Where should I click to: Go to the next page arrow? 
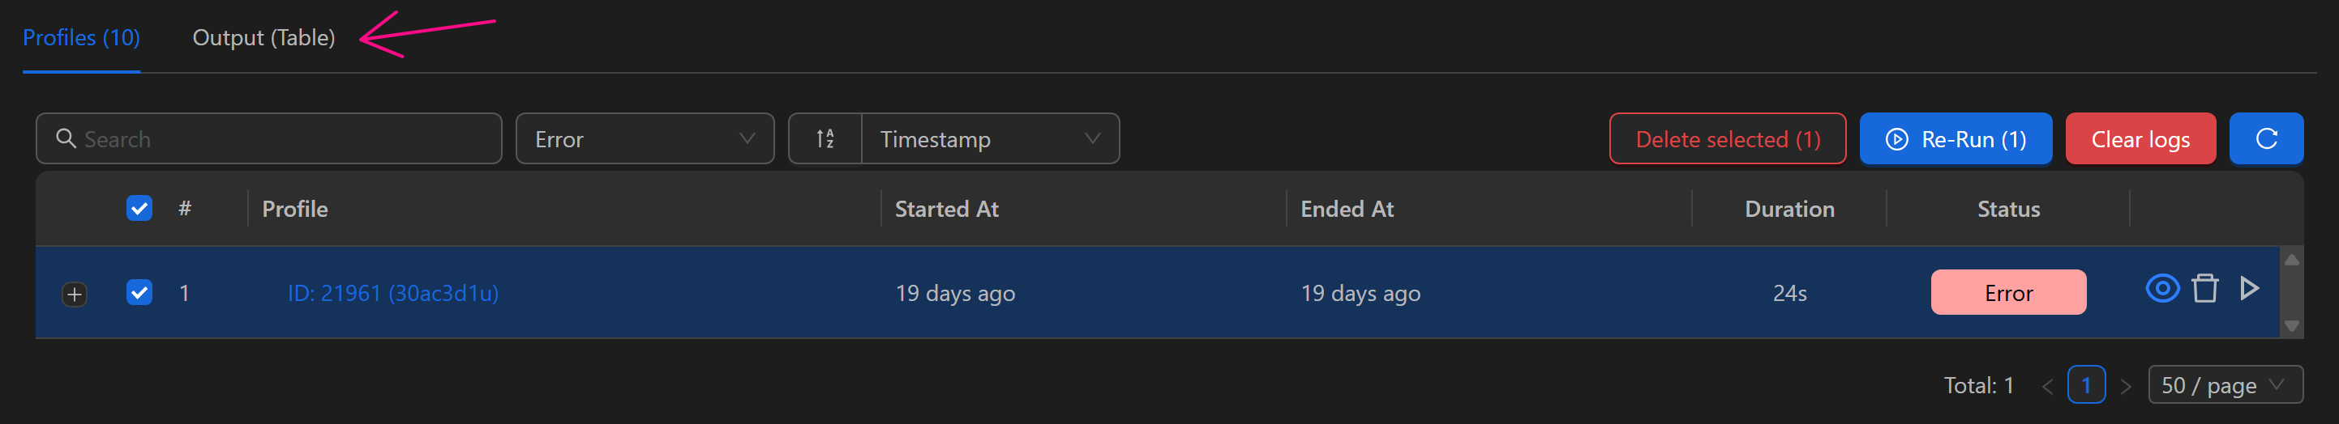[x=2126, y=386]
